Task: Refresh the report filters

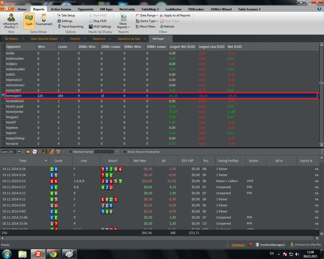Action: click(167, 26)
